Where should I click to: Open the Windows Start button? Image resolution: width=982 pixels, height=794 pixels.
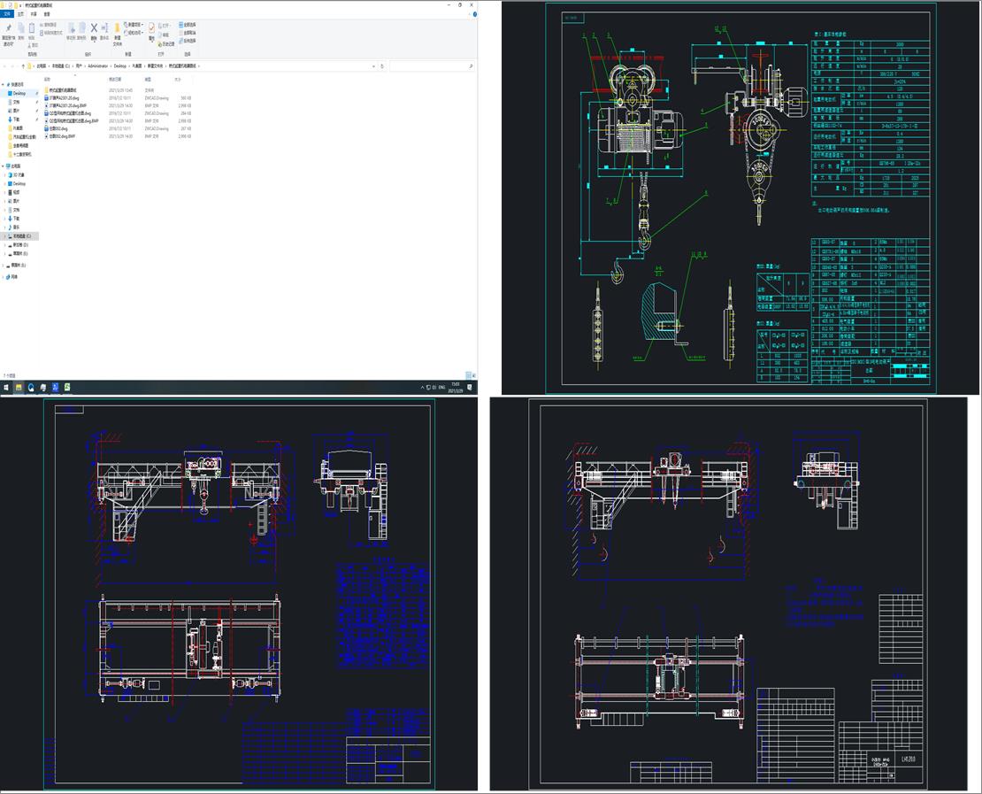6,388
